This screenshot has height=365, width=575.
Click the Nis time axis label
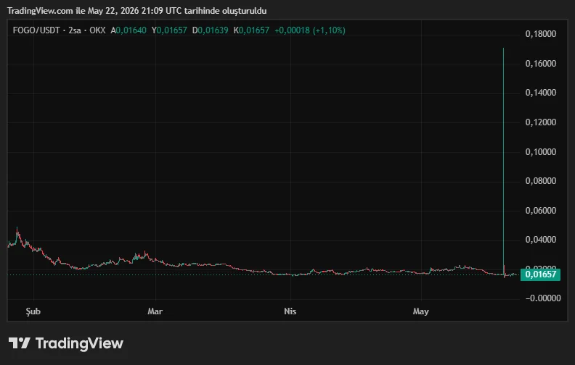tap(290, 311)
